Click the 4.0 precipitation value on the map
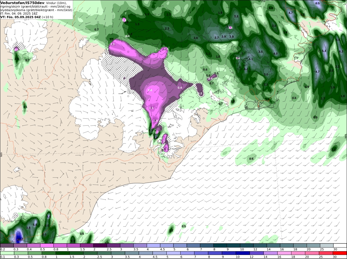Image resolution: width=347 pixels, height=259 pixels. (275, 54)
